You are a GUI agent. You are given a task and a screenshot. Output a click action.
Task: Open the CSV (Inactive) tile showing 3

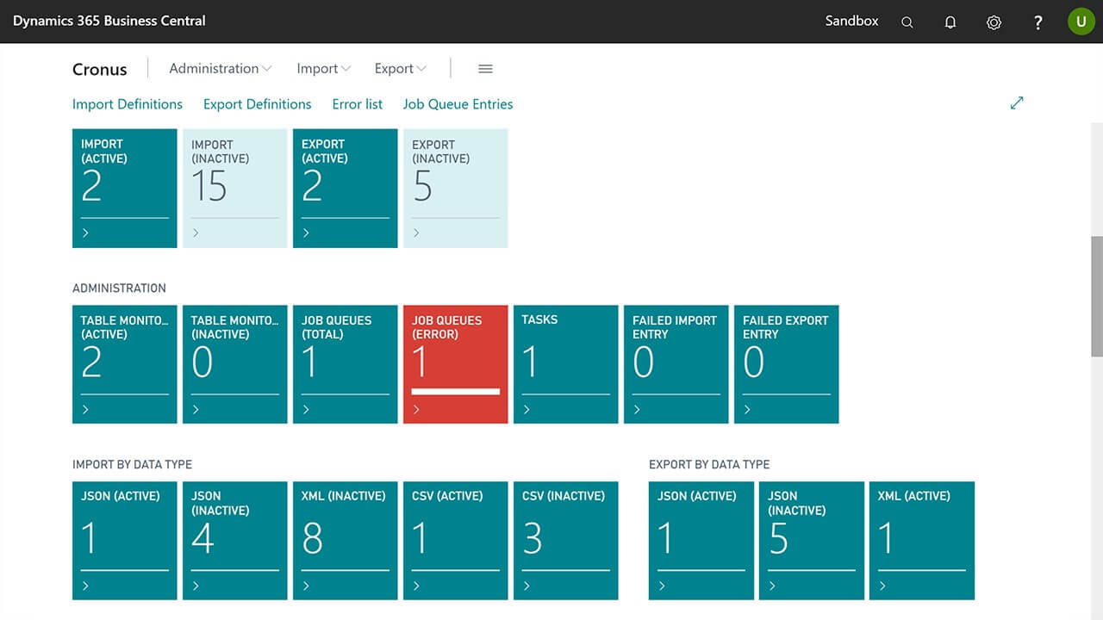click(566, 541)
